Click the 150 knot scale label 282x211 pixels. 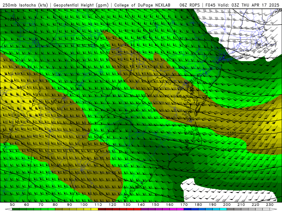(x=155, y=205)
